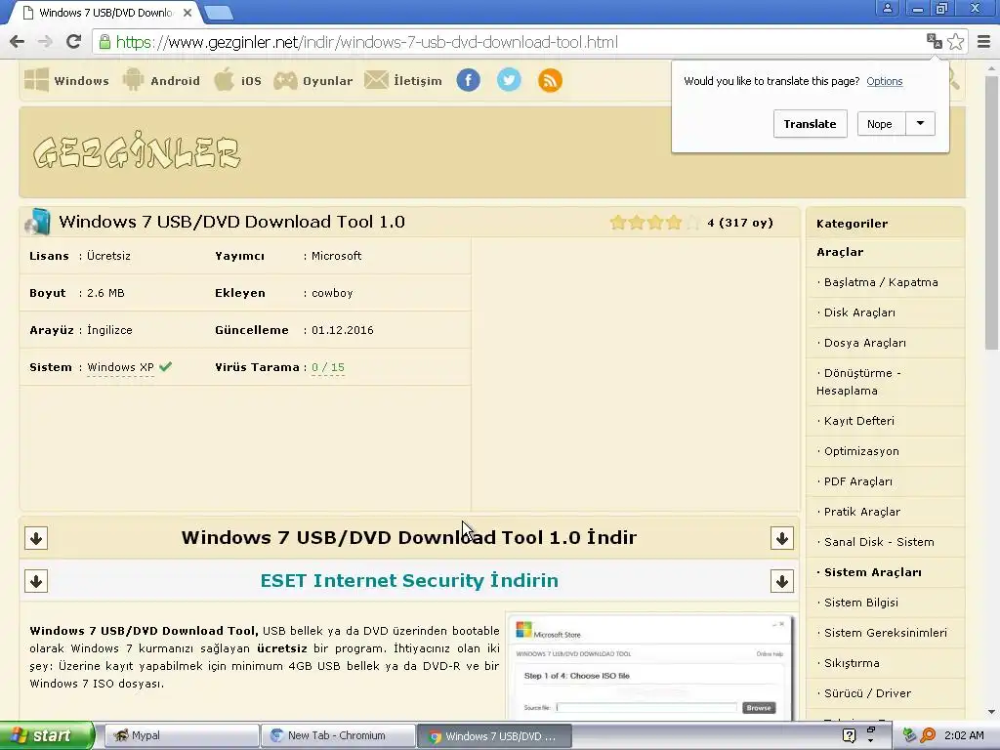The image size is (1000, 750).
Task: Open the Chromium hamburger menu
Action: point(984,42)
